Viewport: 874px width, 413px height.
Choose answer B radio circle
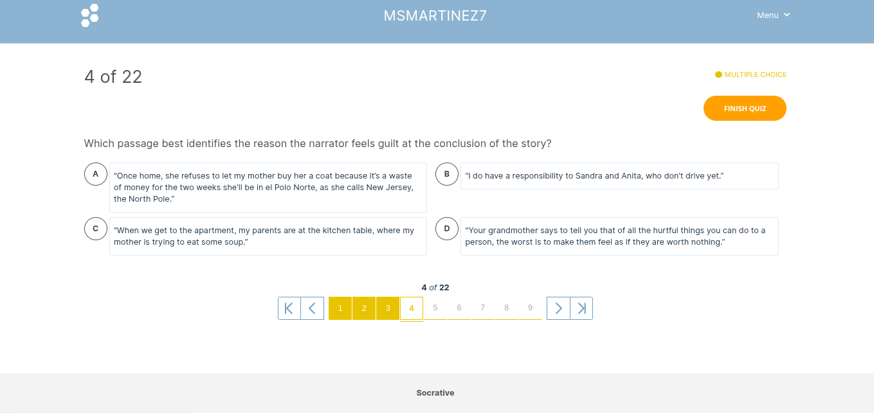pyautogui.click(x=447, y=174)
